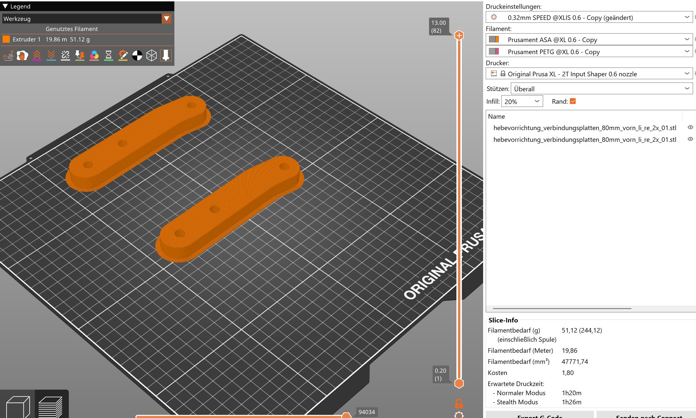Open the Prusament ASA filament dropdown

(x=687, y=39)
